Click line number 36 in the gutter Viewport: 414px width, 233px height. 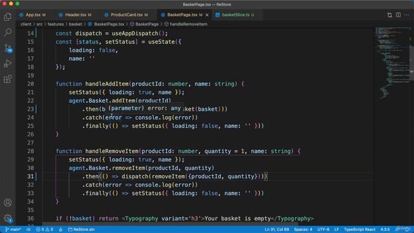click(x=30, y=219)
